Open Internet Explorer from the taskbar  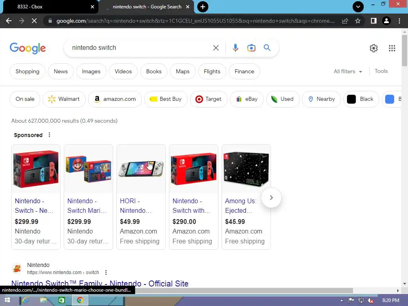pyautogui.click(x=25, y=300)
